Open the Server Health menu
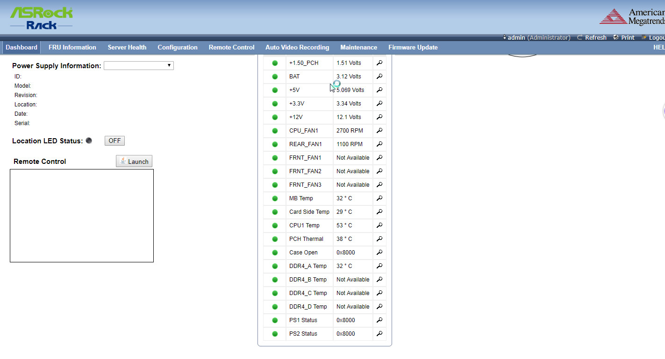 tap(127, 47)
